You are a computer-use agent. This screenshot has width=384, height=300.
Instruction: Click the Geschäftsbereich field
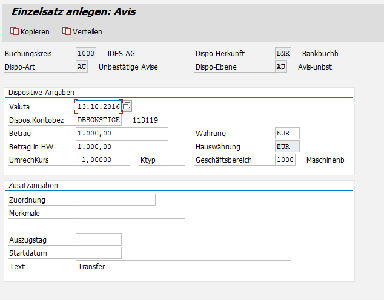coord(284,160)
